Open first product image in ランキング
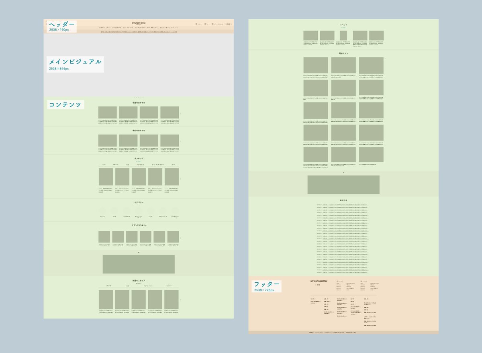Viewport: 482px width, 353px height. pyautogui.click(x=106, y=177)
